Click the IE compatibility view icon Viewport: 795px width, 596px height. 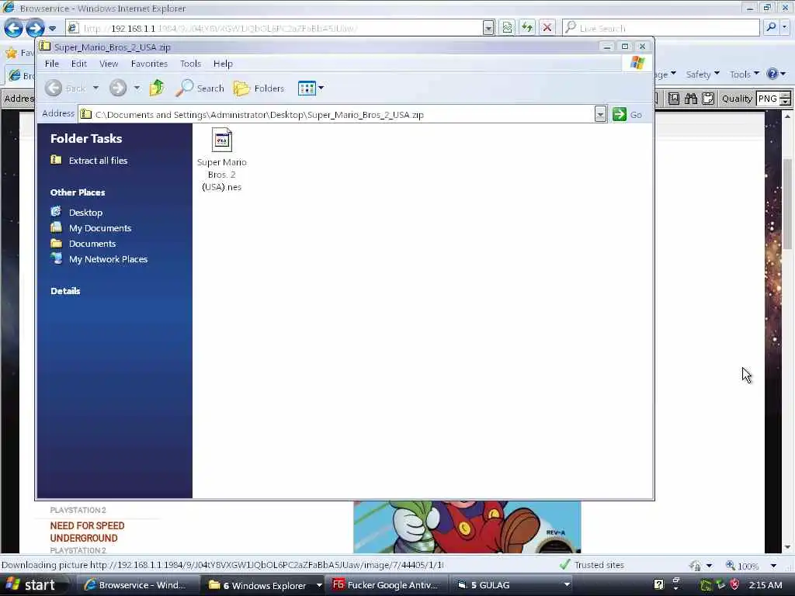point(507,28)
